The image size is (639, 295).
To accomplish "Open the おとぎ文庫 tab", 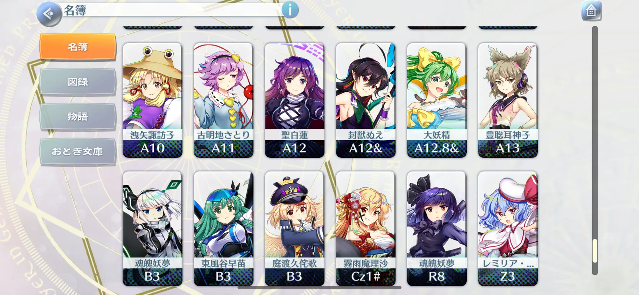I will click(78, 151).
